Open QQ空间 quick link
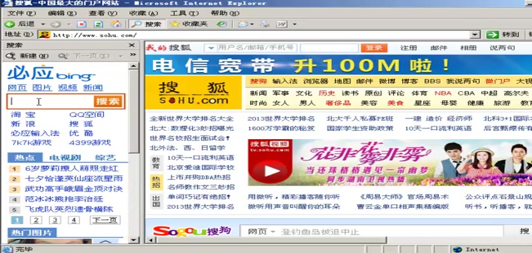The height and width of the screenshot is (253, 532). (87, 114)
